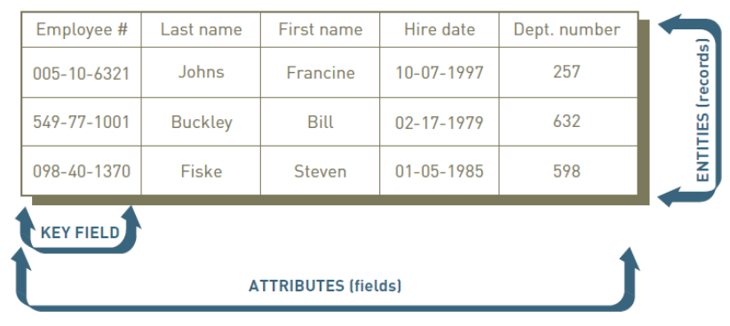730x326 pixels.
Task: Click the Employee # column header
Action: [x=82, y=30]
